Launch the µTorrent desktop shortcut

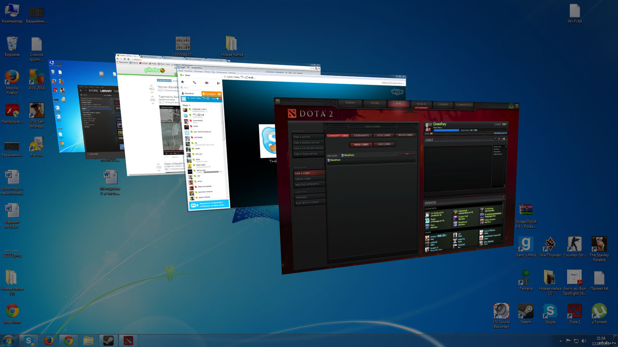599,314
